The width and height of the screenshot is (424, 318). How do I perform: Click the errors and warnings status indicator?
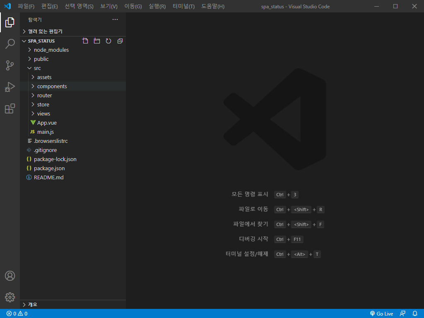pos(17,314)
